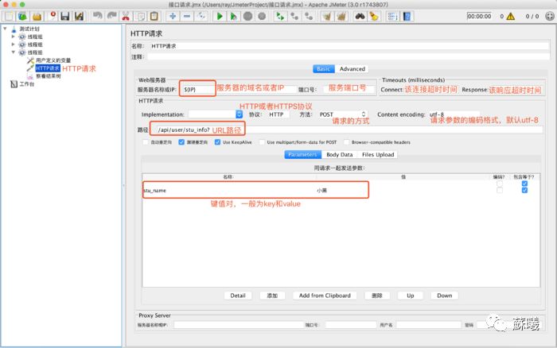Open the Files Upload tab
Image resolution: width=557 pixels, height=348 pixels.
pos(378,155)
